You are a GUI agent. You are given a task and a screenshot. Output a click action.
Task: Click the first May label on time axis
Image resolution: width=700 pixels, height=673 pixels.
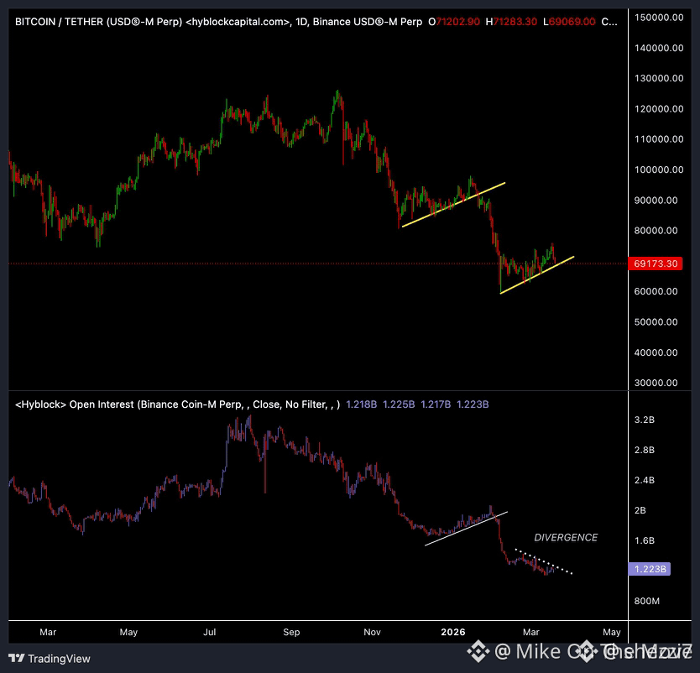coord(128,632)
